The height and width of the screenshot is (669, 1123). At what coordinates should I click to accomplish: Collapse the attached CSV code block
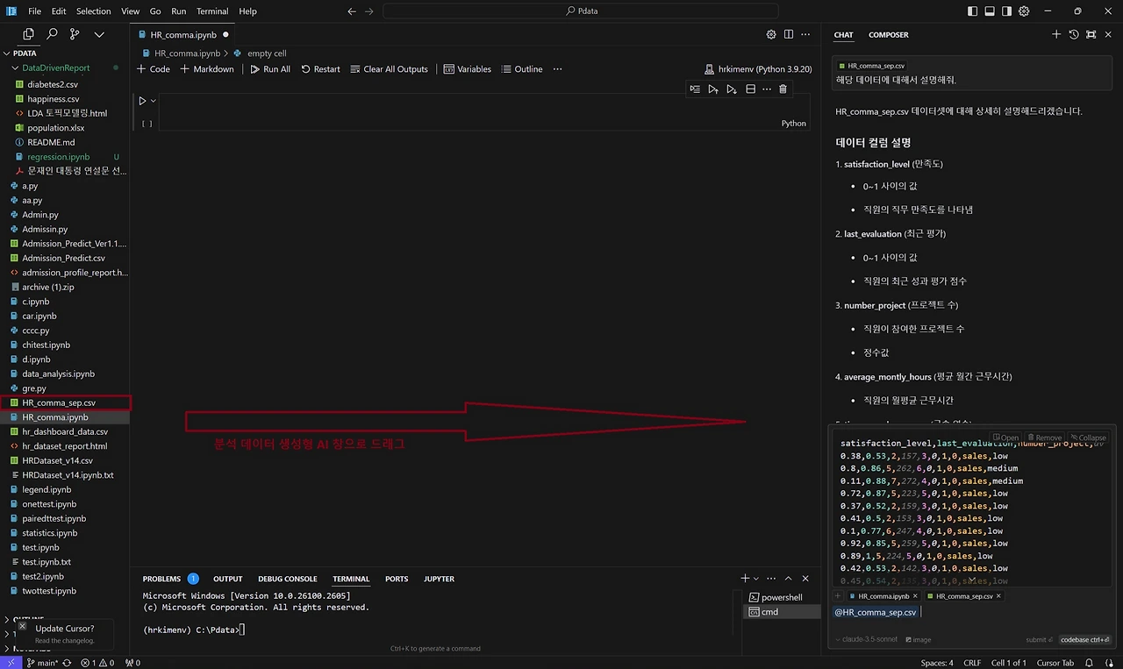click(x=1088, y=438)
